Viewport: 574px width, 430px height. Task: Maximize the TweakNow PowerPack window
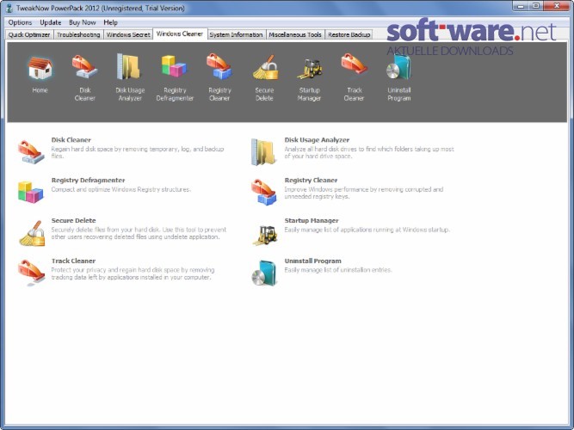tap(536, 6)
